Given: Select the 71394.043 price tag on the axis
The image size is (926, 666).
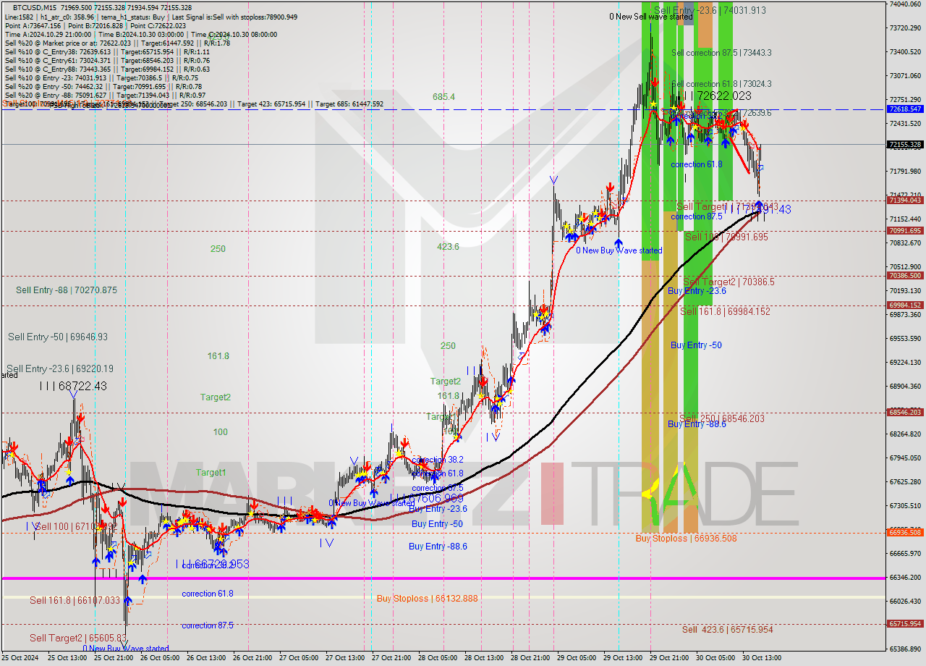Looking at the screenshot, I should 904,201.
